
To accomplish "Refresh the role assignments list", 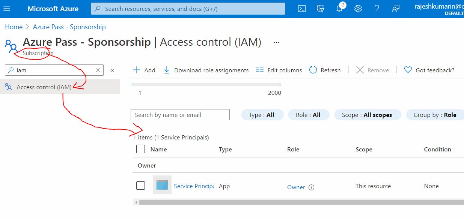I will pyautogui.click(x=325, y=70).
